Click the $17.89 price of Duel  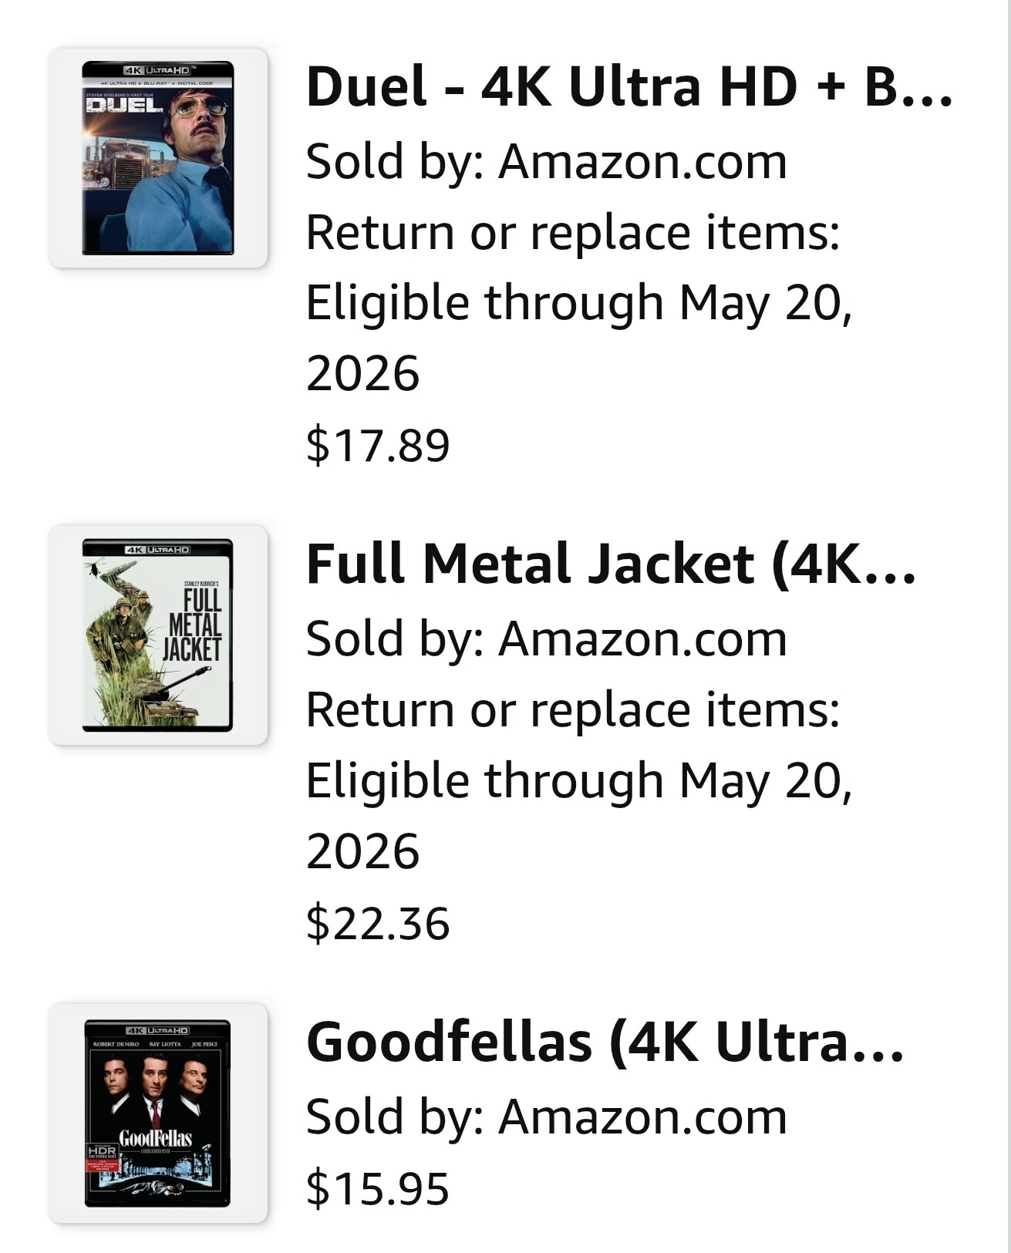tap(377, 445)
